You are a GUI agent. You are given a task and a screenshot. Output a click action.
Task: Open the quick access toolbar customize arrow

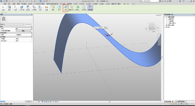click(x=50, y=1)
